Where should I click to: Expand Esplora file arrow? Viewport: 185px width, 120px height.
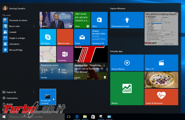coord(34,92)
